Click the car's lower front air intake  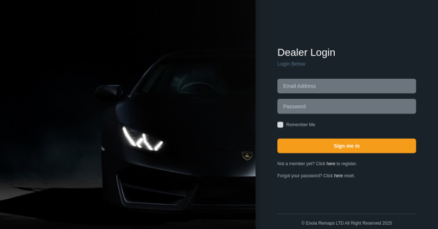[x=156, y=192]
